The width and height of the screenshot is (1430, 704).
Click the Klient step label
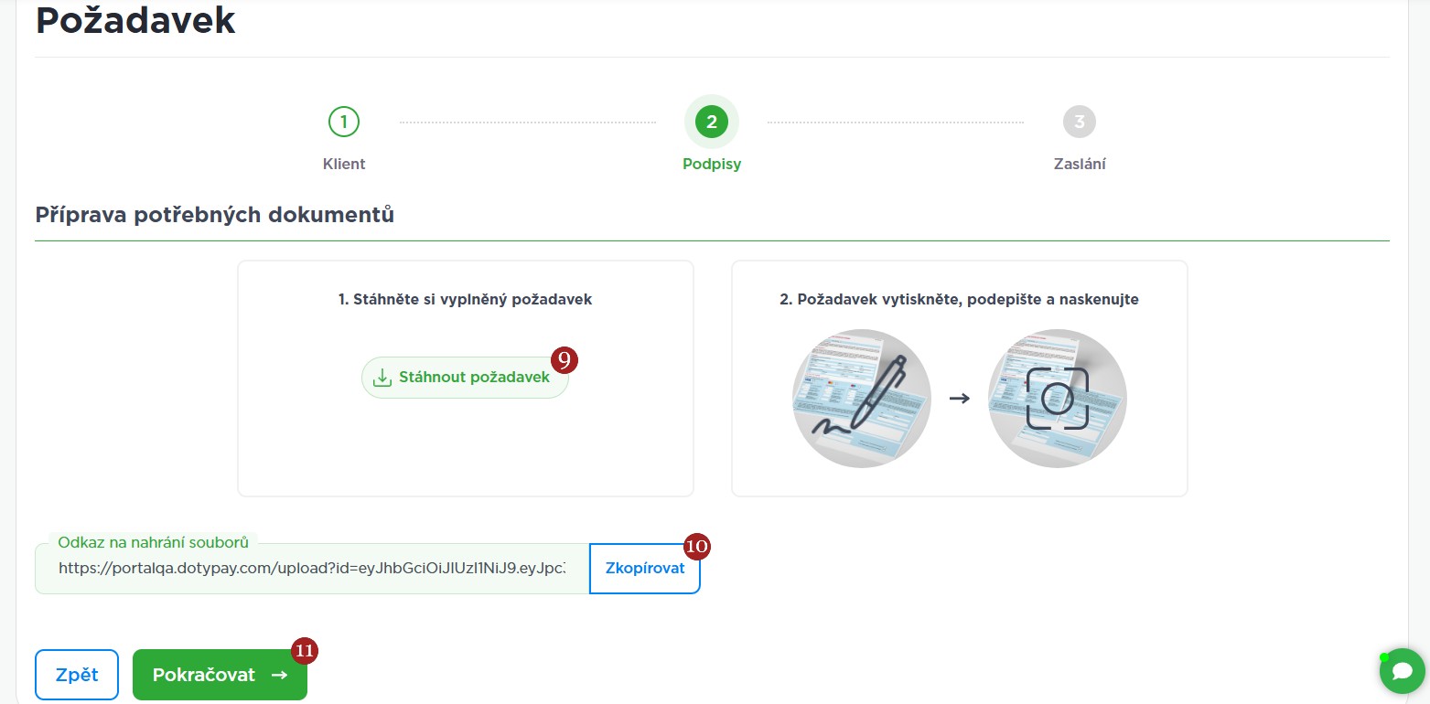tap(344, 165)
